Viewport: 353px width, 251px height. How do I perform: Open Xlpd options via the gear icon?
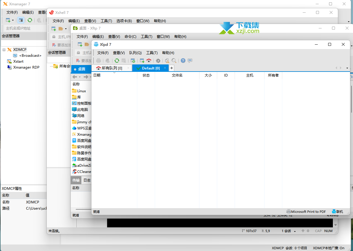click(158, 61)
